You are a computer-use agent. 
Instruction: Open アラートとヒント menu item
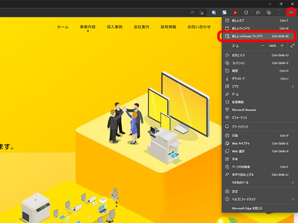click(x=260, y=127)
